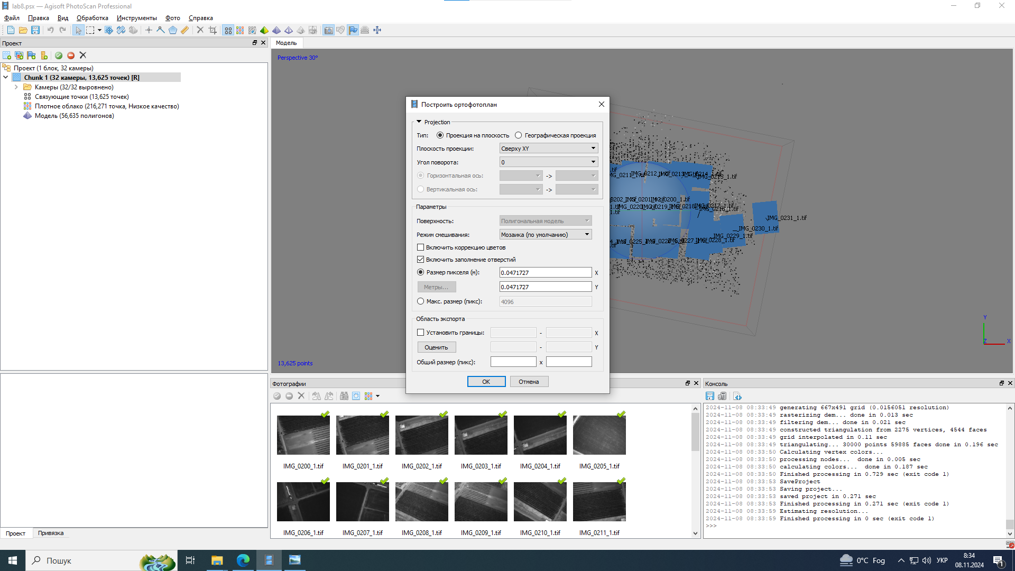Click the add chunk icon in Project pane
Viewport: 1015px width, 571px height.
[x=7, y=56]
